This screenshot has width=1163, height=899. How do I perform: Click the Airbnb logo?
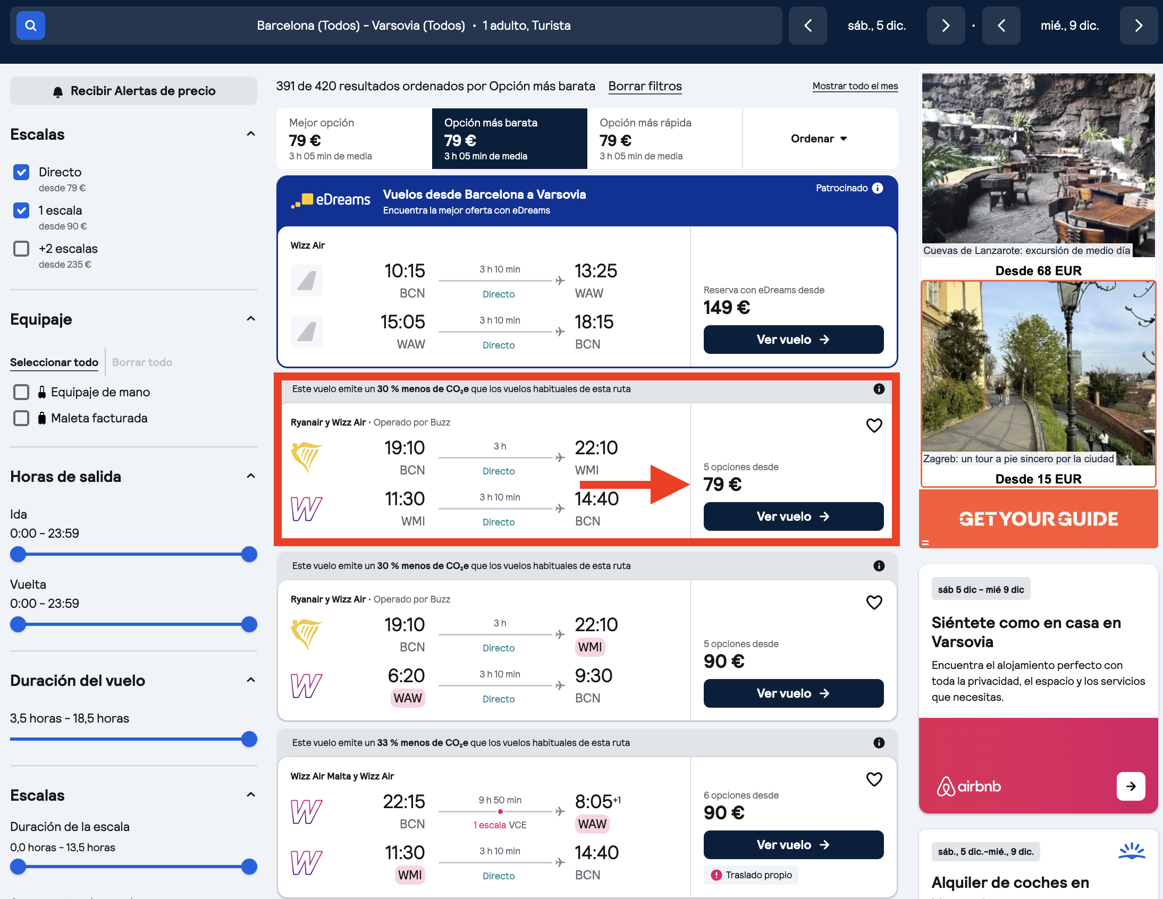tap(968, 786)
